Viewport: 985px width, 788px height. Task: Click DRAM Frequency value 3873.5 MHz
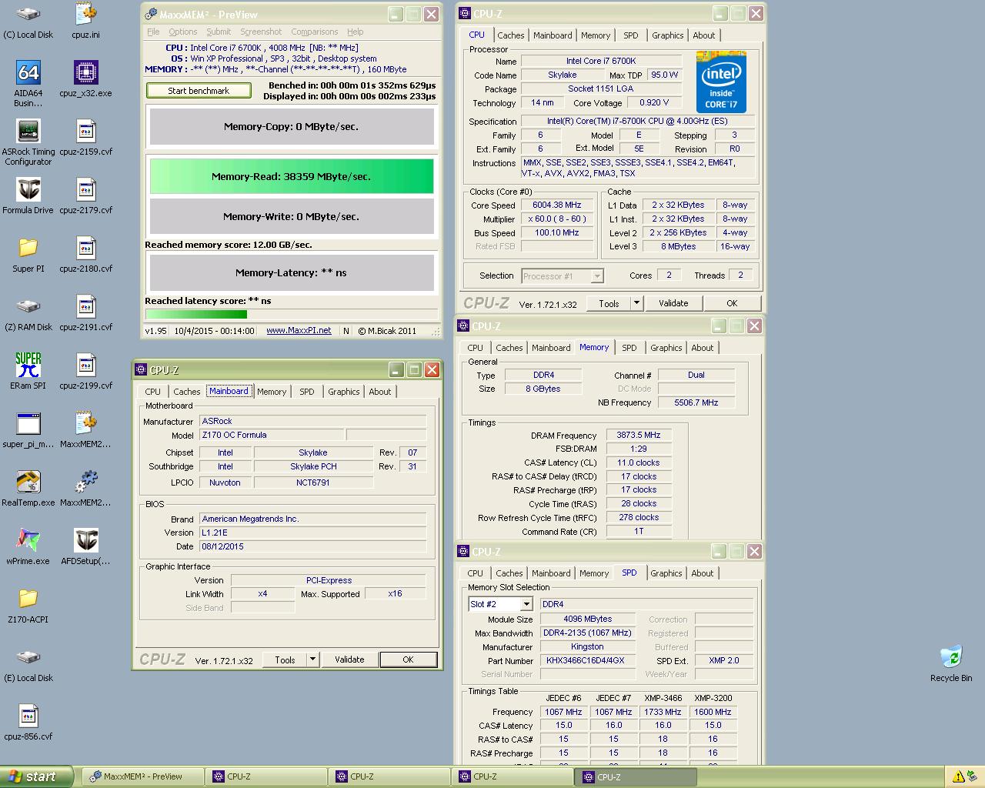tap(638, 435)
